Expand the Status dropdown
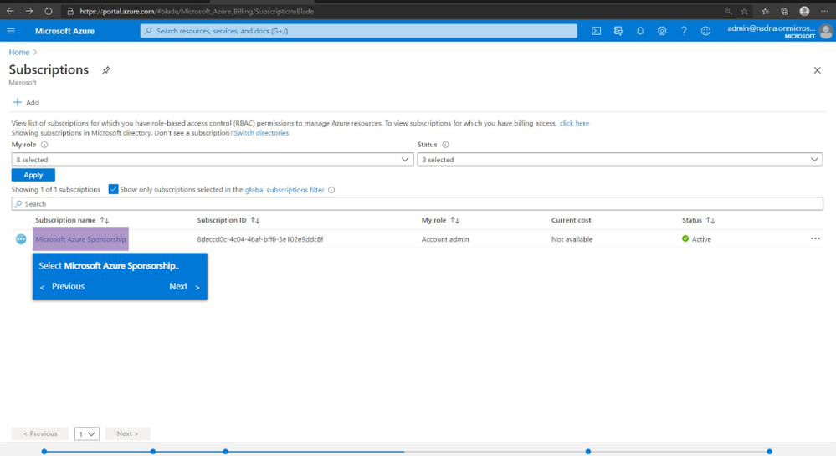Screen dimensions: 836x456 (x=619, y=160)
